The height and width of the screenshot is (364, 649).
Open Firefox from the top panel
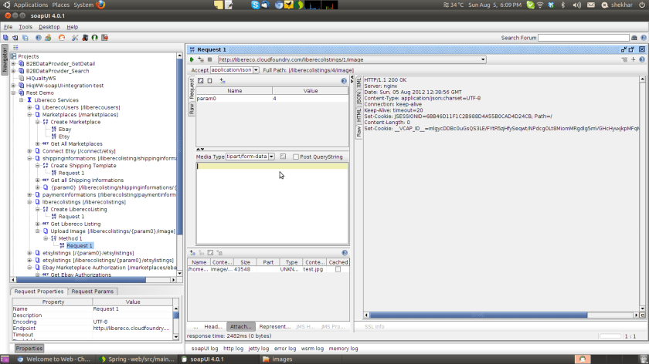101,5
